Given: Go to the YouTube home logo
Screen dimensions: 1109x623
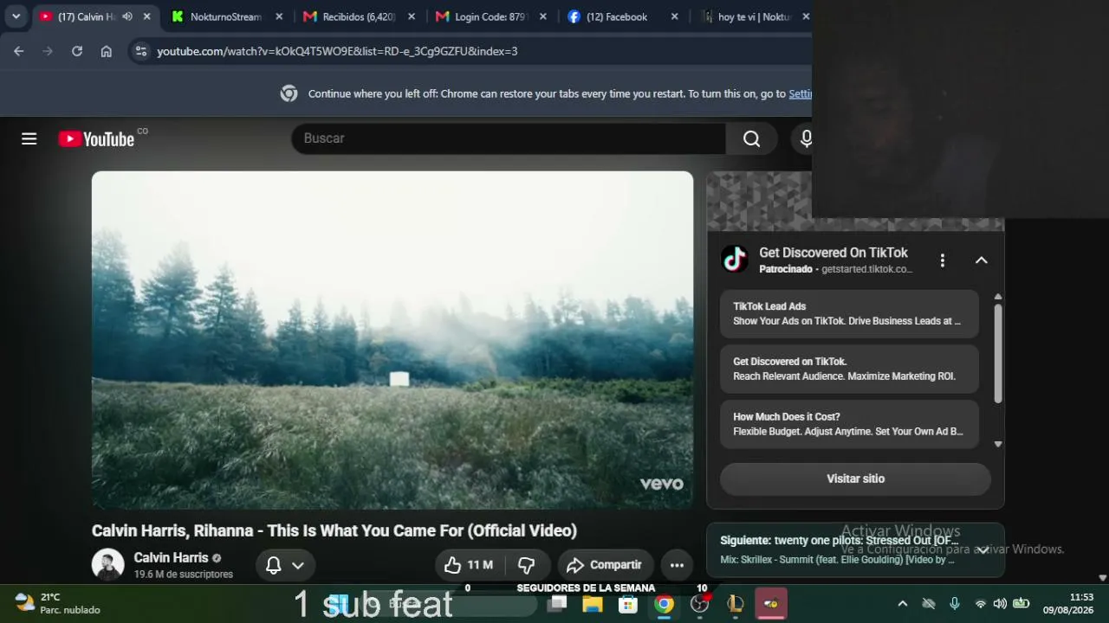Looking at the screenshot, I should point(96,138).
